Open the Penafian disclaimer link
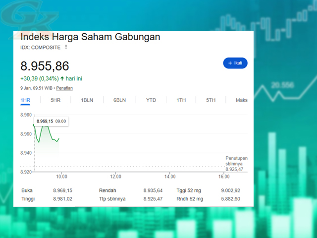317x238 pixels. (x=64, y=88)
